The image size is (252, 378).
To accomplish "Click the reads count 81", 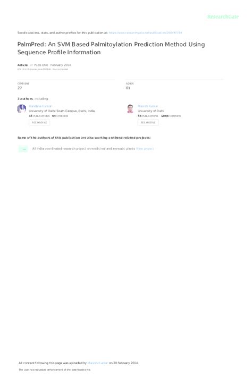I will (x=128, y=88).
